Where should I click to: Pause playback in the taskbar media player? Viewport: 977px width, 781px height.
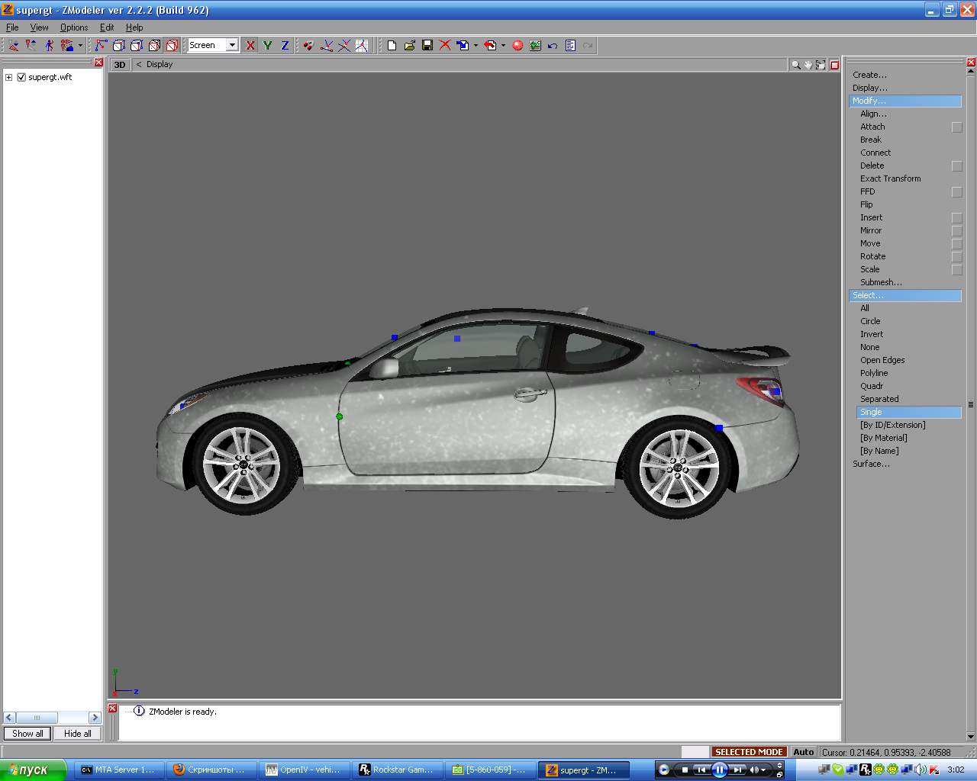[x=719, y=770]
